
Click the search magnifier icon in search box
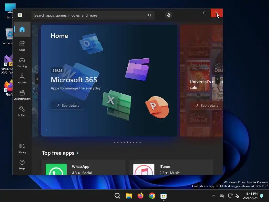[x=149, y=15]
